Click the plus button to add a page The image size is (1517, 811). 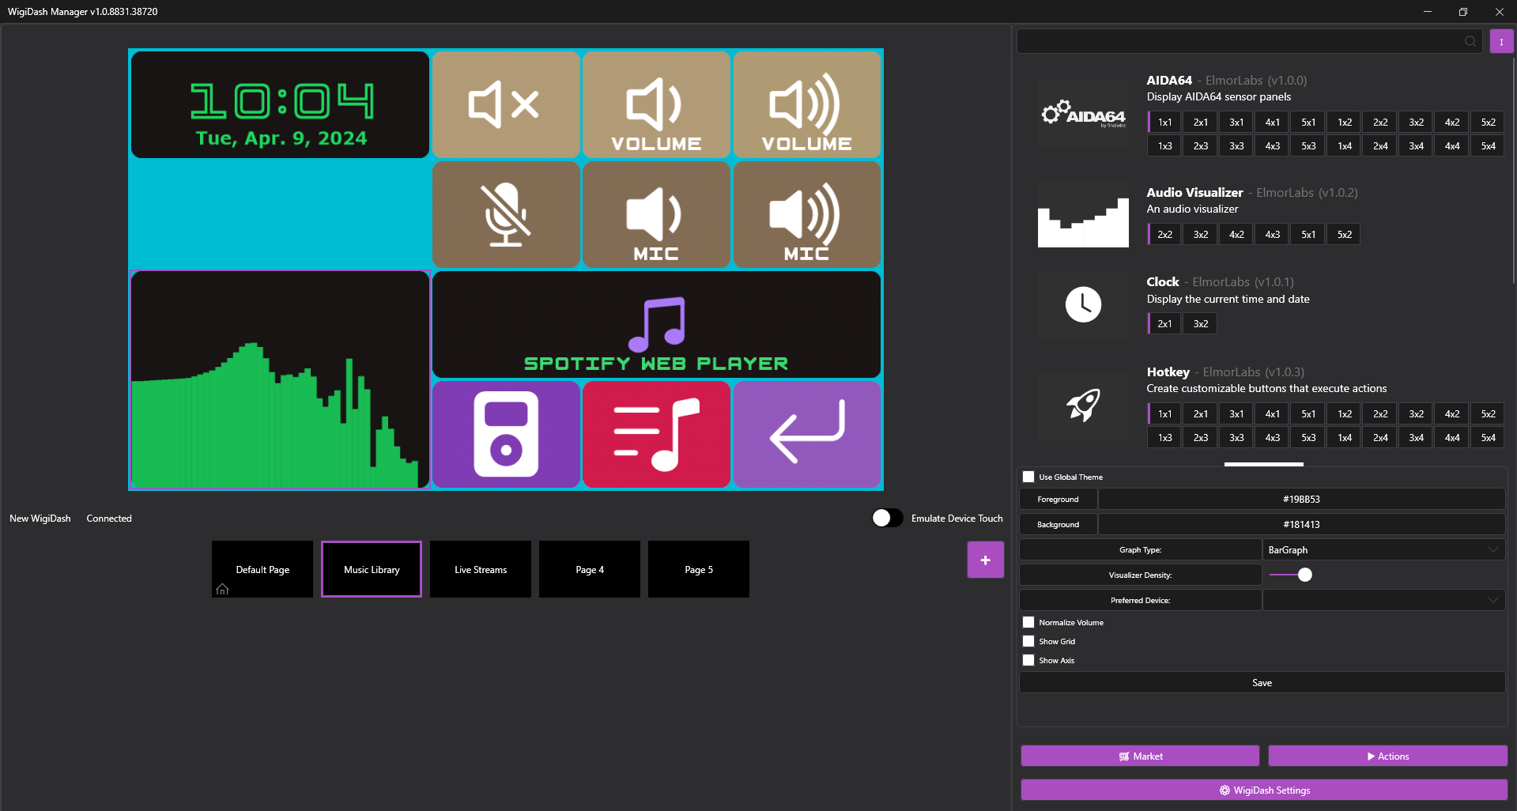984,559
